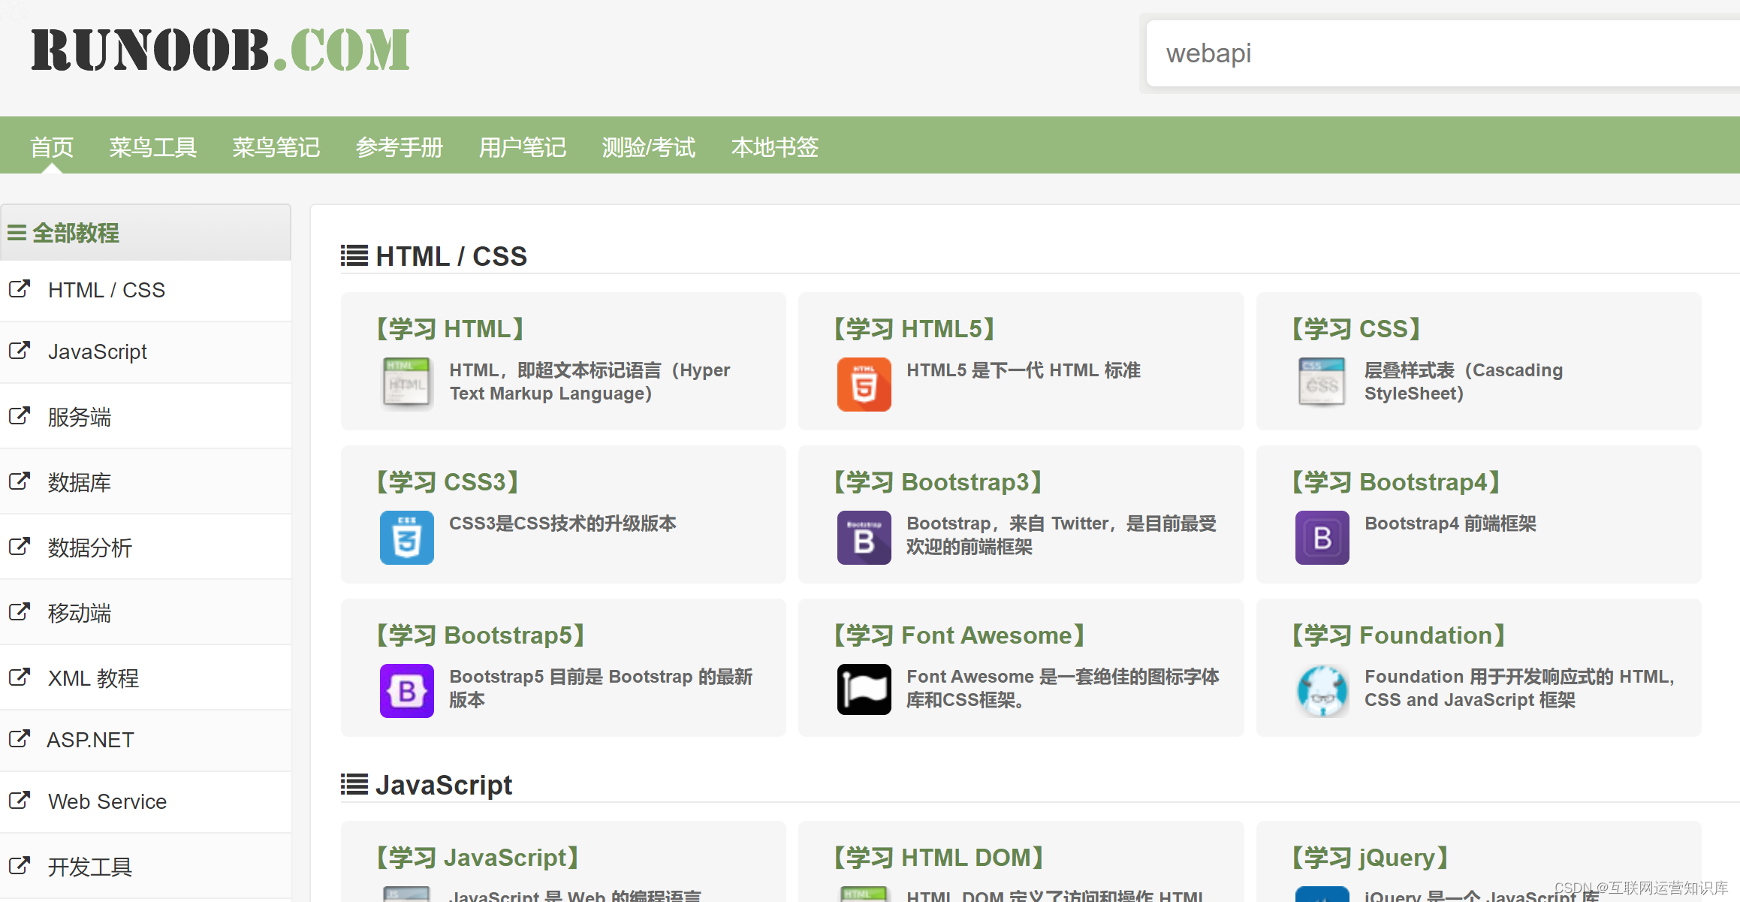This screenshot has width=1740, height=902.
Task: Click the description 'HTML5 是下一代 HTML 标准'
Action: click(1024, 370)
